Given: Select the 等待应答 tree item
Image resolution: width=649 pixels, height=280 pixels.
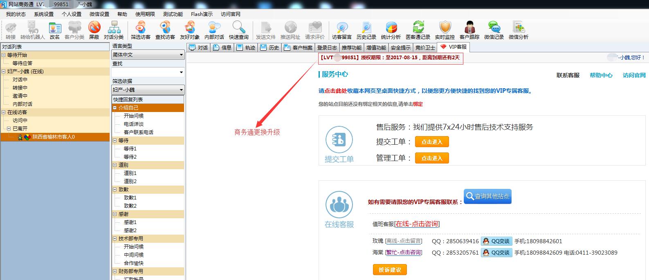Looking at the screenshot, I should coord(22,63).
